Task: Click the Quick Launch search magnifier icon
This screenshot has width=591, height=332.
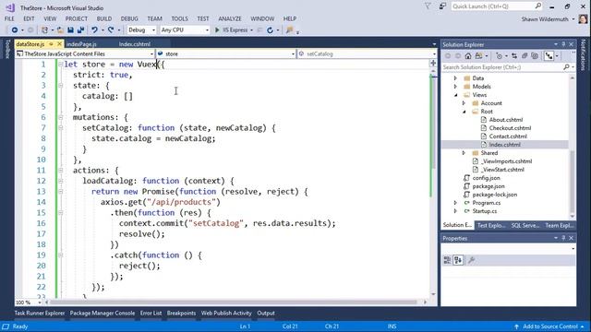Action: tap(537, 6)
